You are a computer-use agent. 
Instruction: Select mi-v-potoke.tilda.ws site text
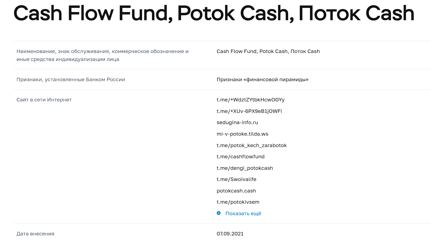point(242,134)
